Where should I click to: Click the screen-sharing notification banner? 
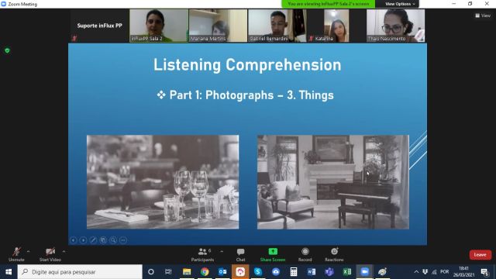(x=329, y=4)
